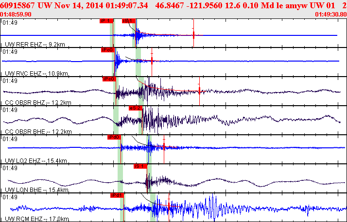Viewport: 347px width, 222px height.
Task: Click the origin time Nov 14, 2014 01:49:07.34
Action: (x=101, y=5)
